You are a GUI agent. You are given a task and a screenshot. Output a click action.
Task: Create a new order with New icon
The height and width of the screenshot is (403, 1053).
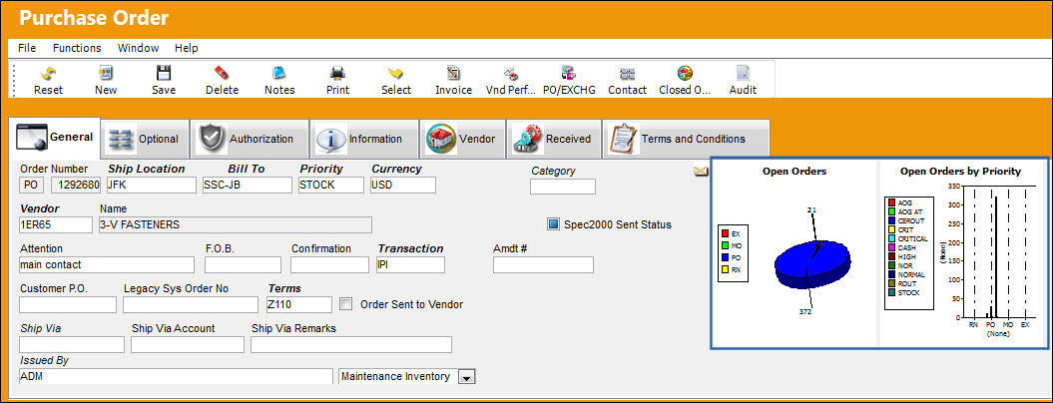click(106, 73)
